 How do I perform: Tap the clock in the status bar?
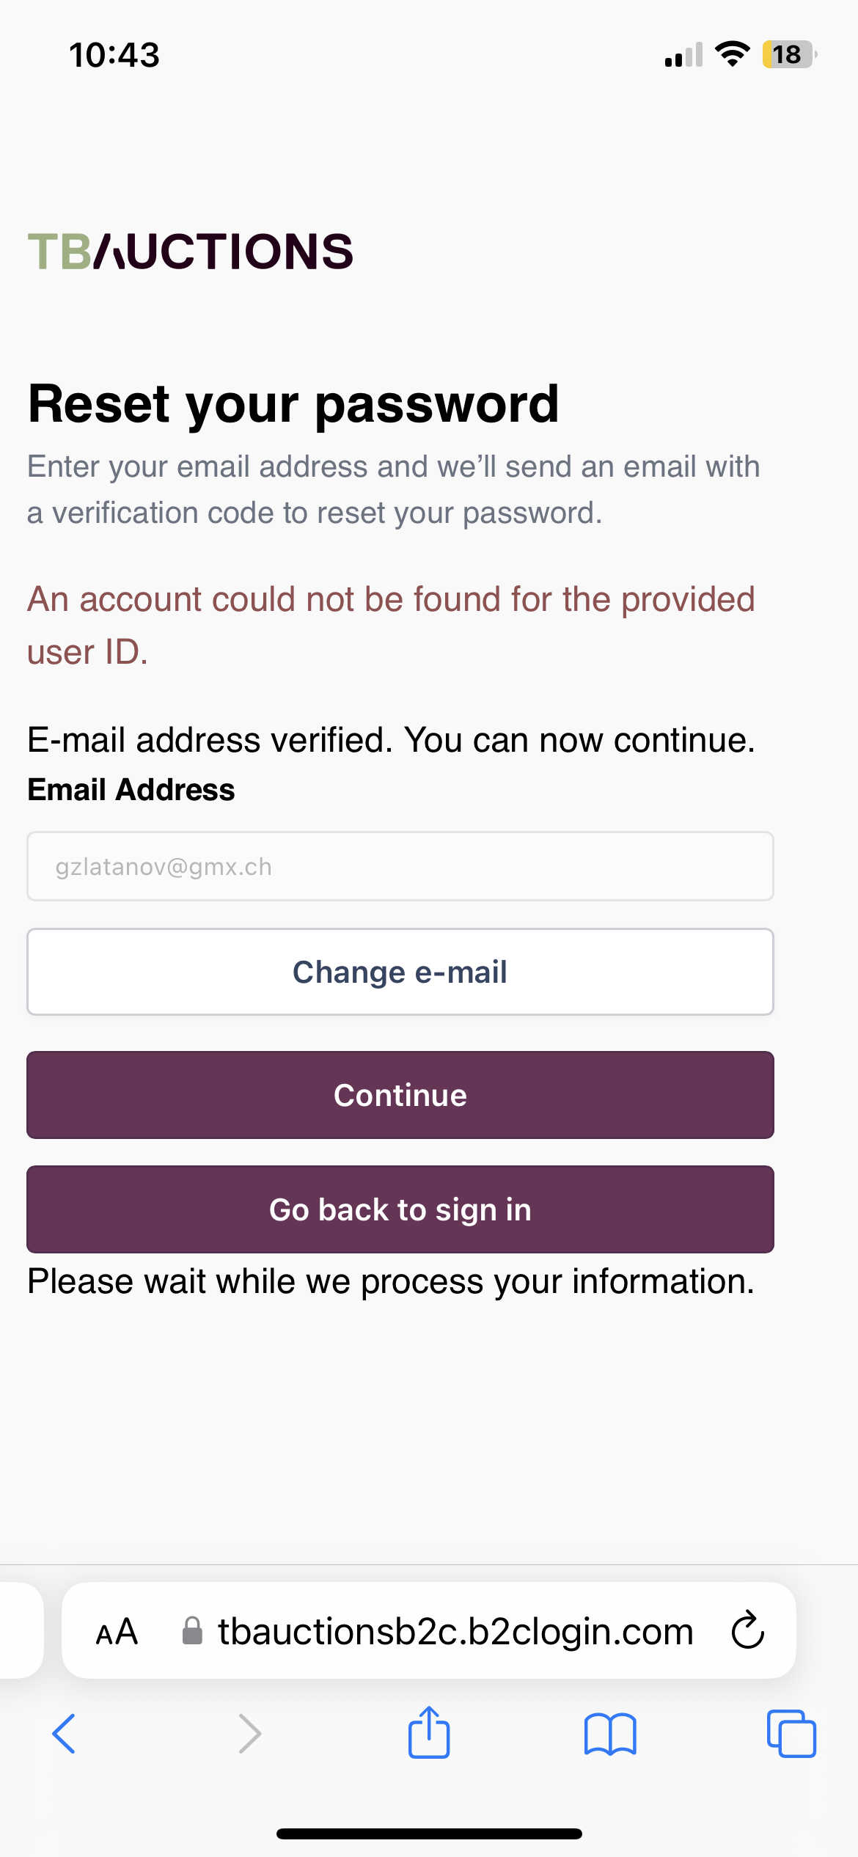click(114, 54)
